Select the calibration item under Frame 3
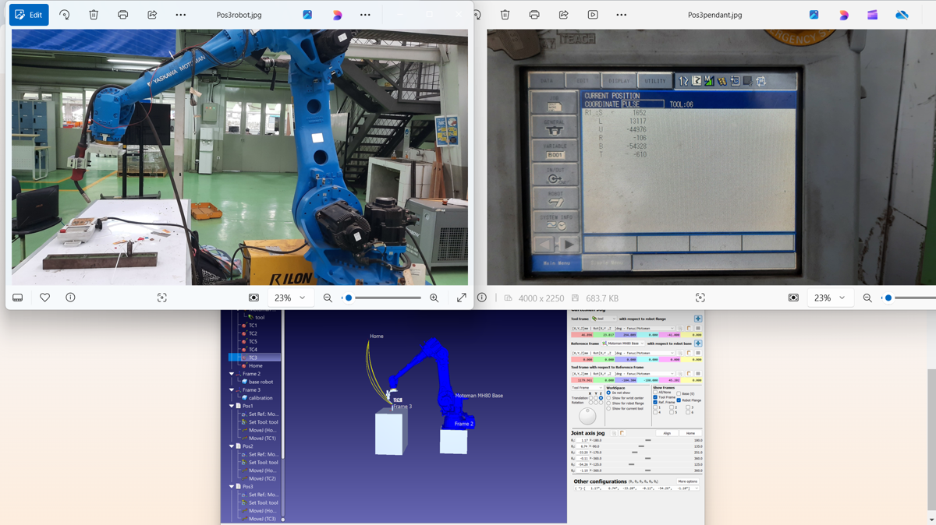Screen dimensions: 936x525 click(x=261, y=398)
